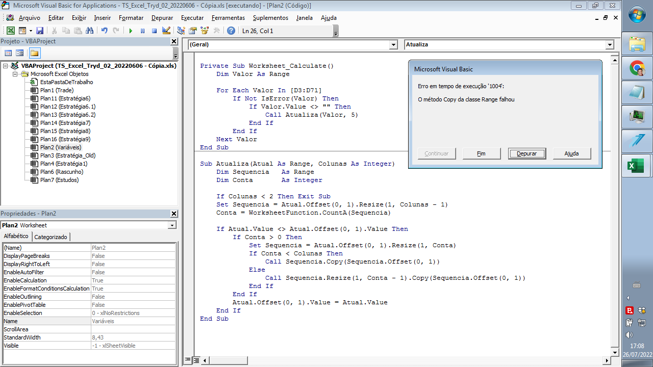Image resolution: width=653 pixels, height=367 pixels.
Task: Click Fim button in error dialog
Action: [x=481, y=153]
